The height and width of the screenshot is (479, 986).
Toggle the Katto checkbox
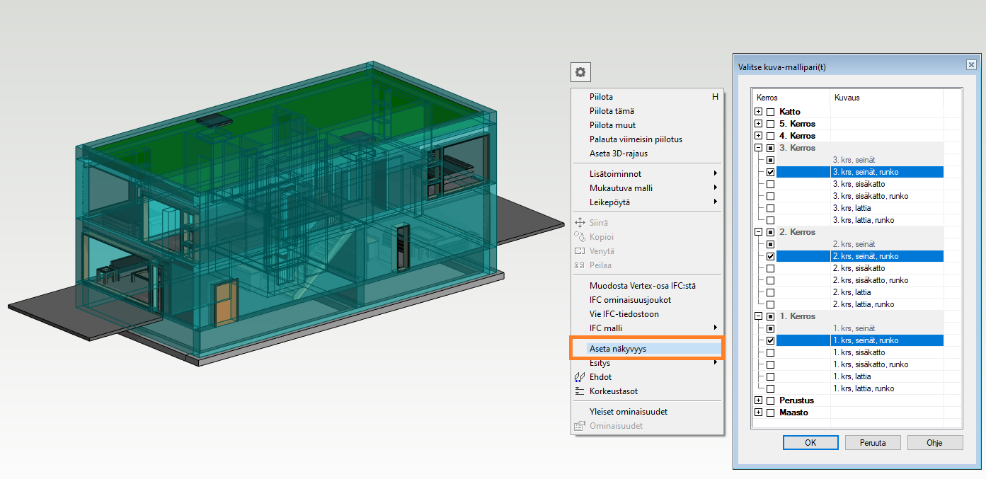[770, 112]
